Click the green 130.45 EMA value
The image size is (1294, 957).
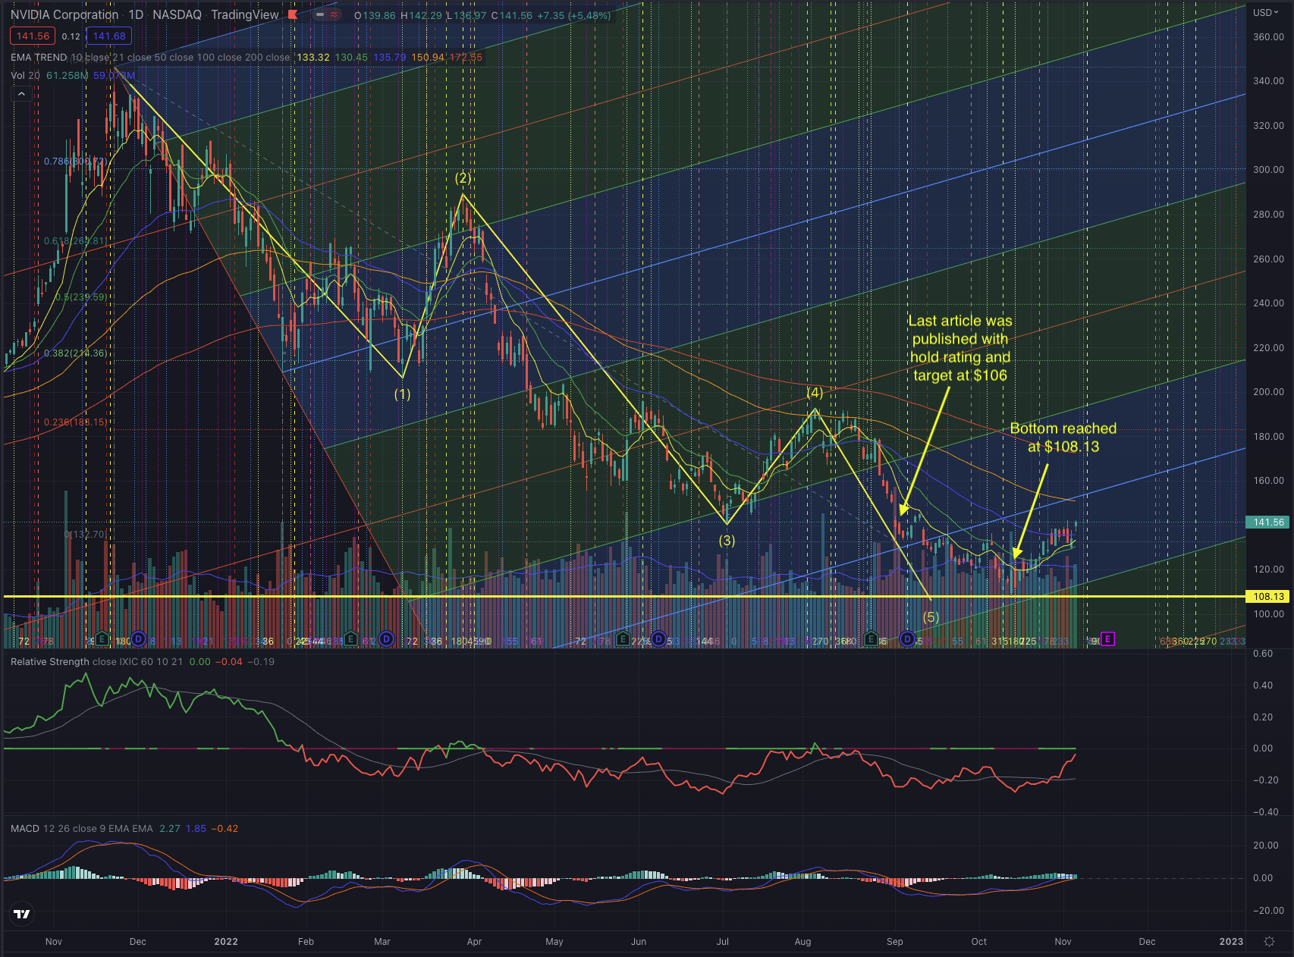click(x=351, y=58)
